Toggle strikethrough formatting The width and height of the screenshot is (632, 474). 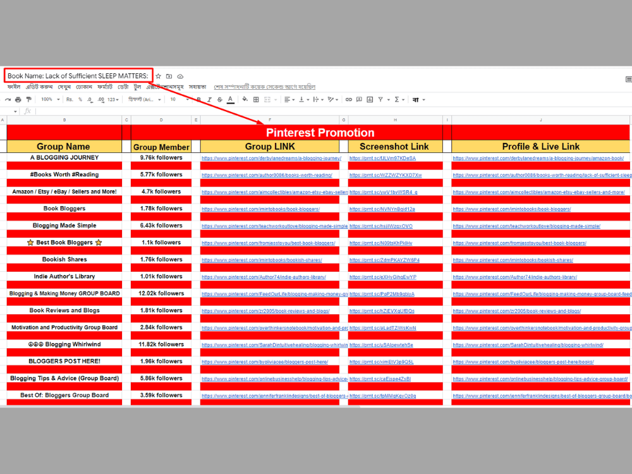[220, 100]
